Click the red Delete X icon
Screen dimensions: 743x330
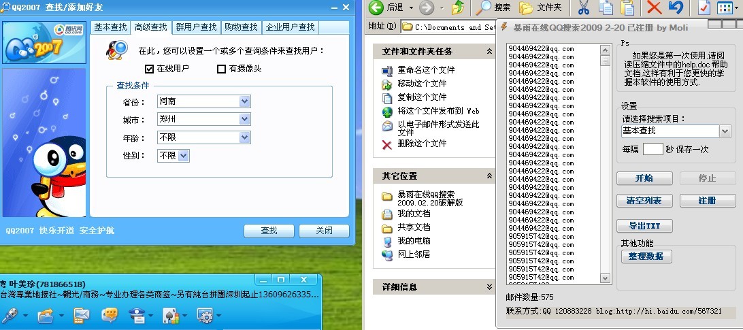click(655, 7)
